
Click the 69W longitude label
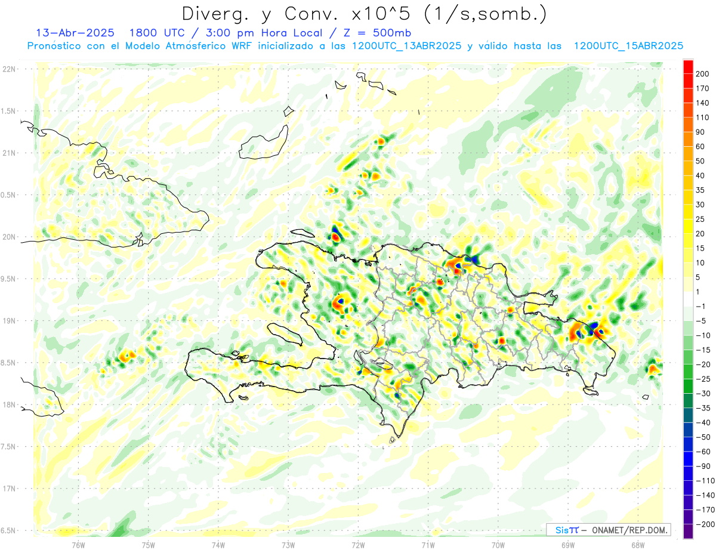point(568,545)
